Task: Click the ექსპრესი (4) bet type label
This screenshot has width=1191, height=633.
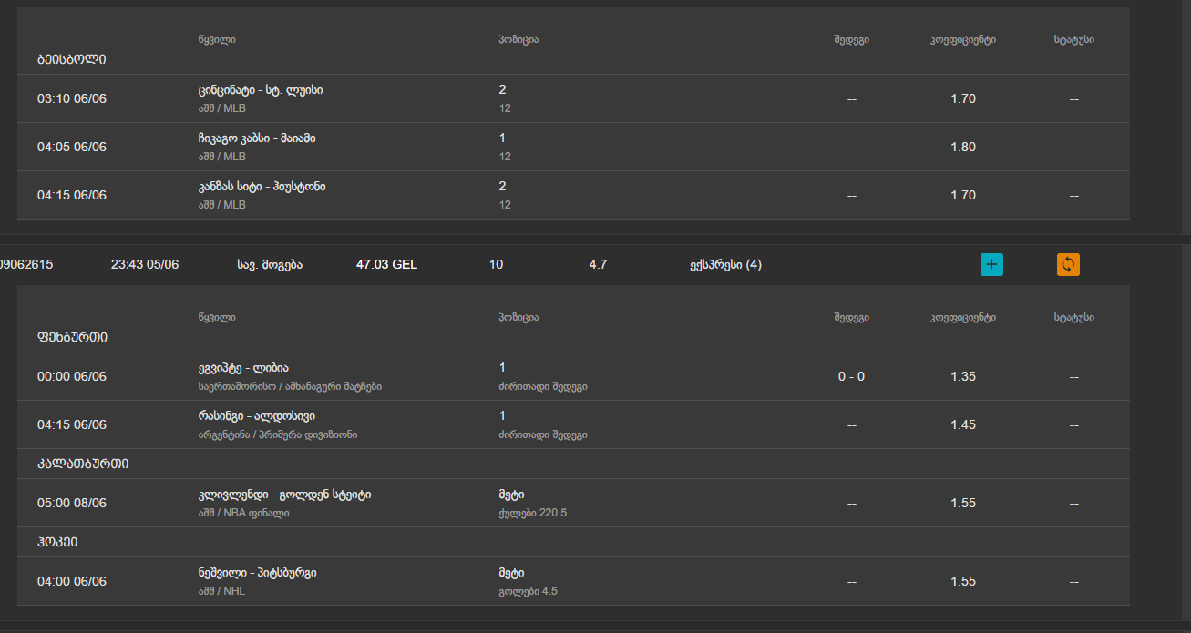Action: click(x=725, y=265)
